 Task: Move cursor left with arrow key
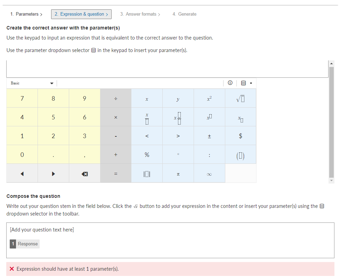22,174
